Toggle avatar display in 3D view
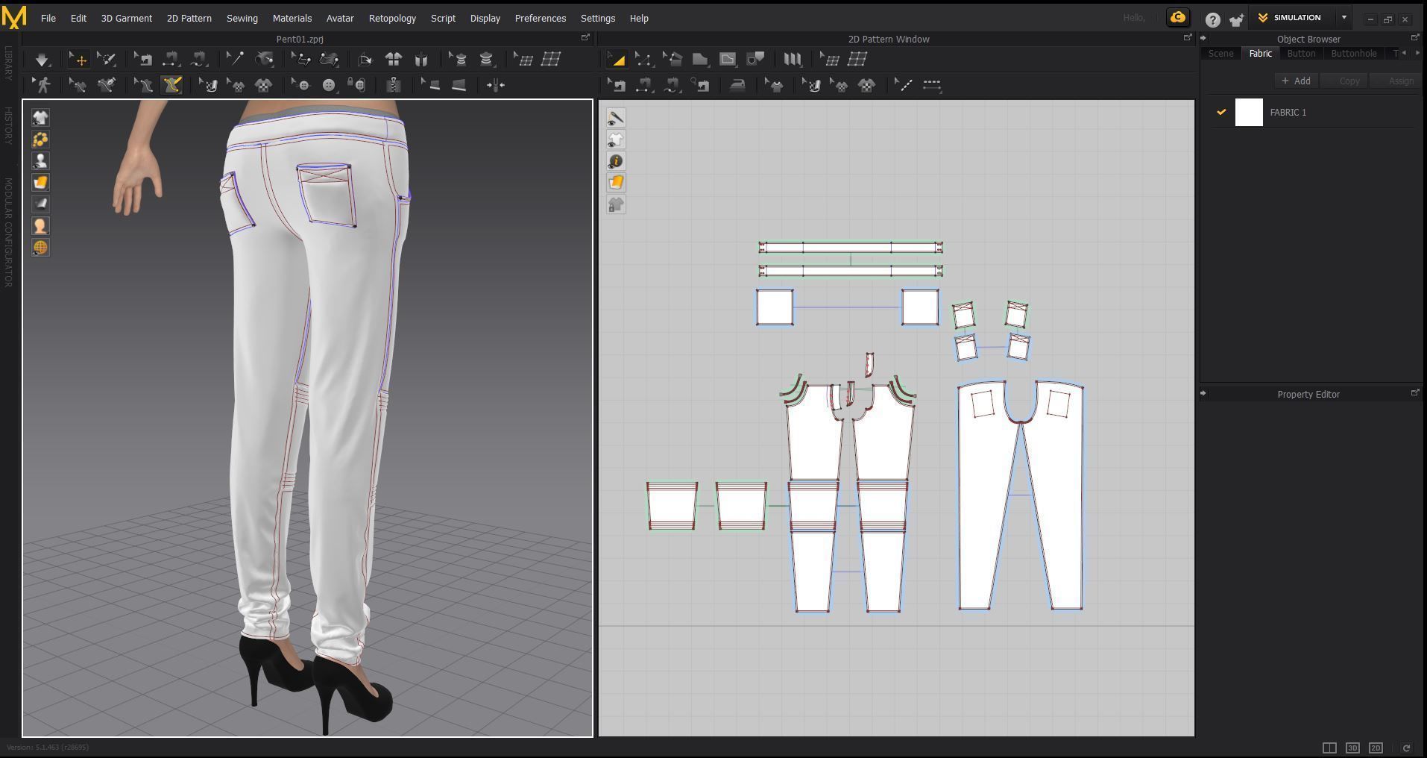 tap(40, 161)
